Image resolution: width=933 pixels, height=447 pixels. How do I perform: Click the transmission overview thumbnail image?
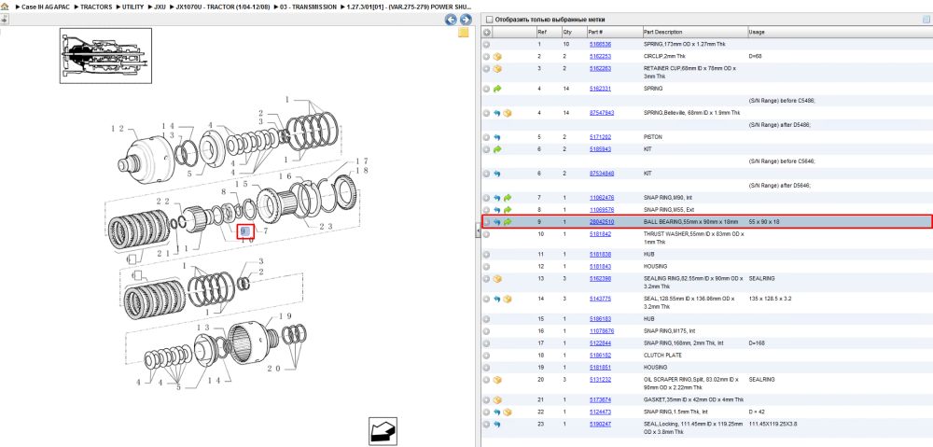click(x=105, y=55)
